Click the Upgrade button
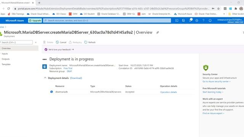The image size is (244, 137). coord(35,21)
